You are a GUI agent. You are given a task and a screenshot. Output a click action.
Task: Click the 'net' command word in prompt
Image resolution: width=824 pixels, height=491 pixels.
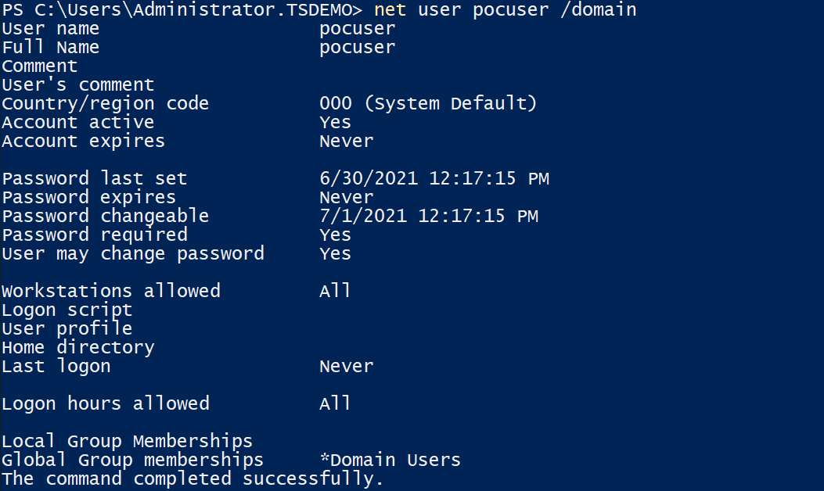pyautogui.click(x=390, y=10)
